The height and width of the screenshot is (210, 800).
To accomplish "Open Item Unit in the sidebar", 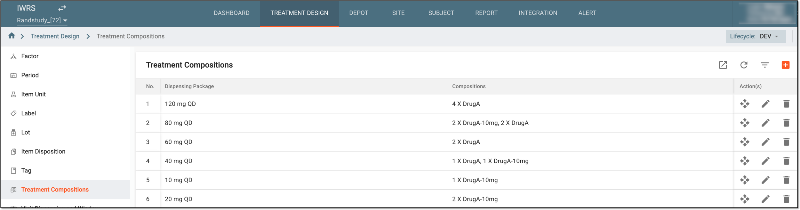I will 65,94.
